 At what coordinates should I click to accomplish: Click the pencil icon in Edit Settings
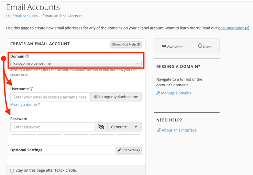click(x=119, y=150)
